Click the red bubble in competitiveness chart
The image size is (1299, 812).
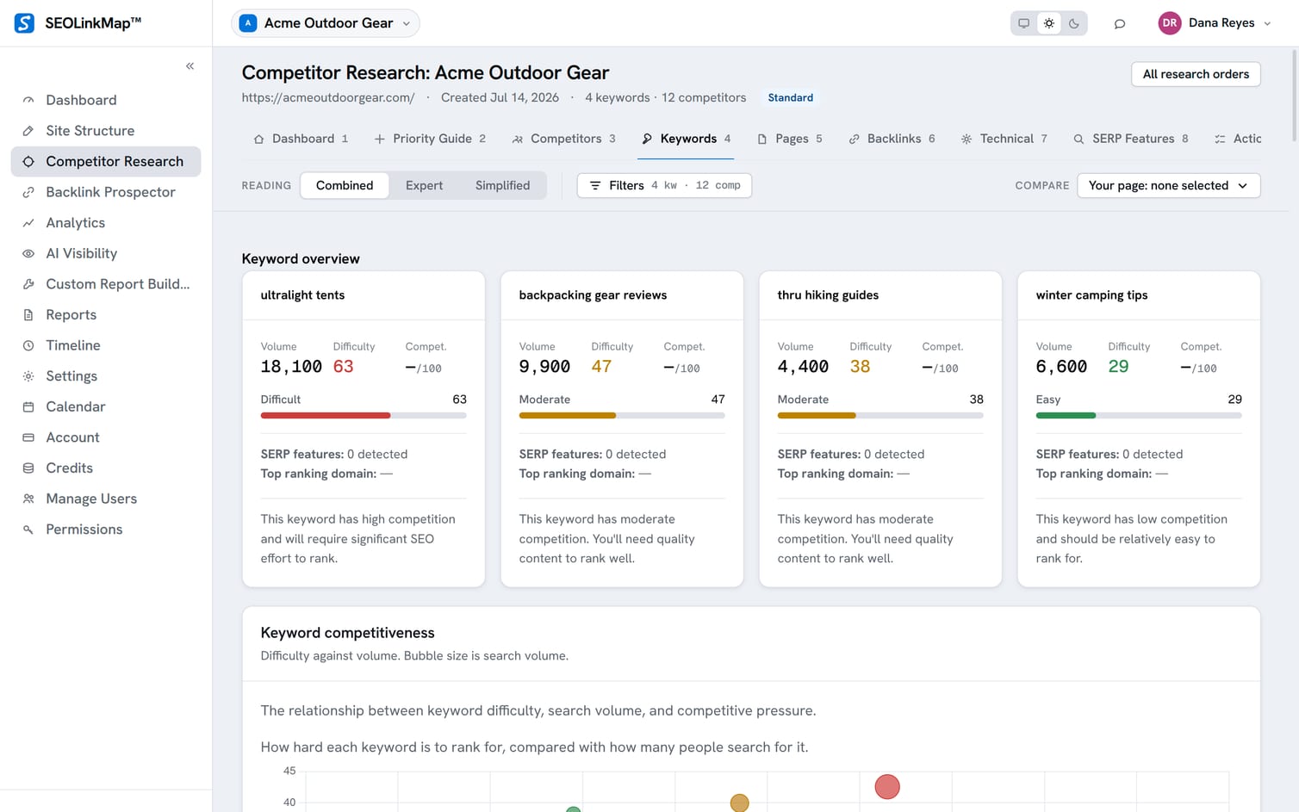click(887, 786)
